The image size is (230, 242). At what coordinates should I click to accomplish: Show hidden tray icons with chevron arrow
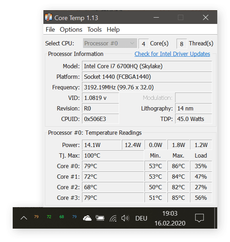click(24, 218)
